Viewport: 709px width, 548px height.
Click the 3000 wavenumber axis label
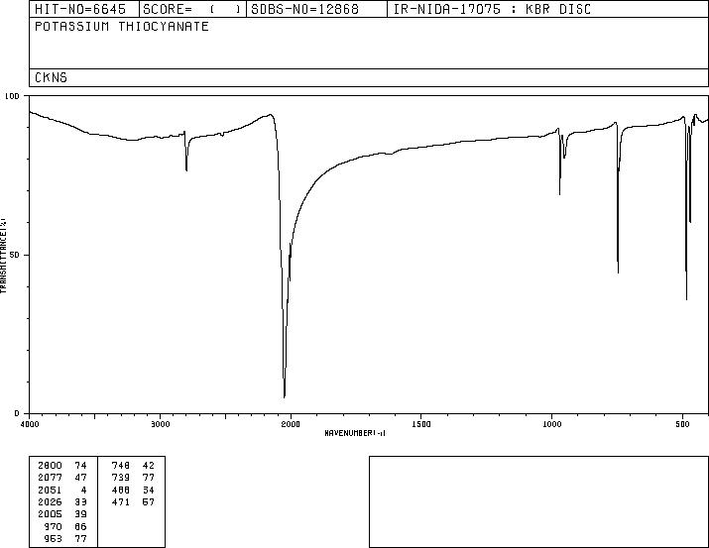click(x=160, y=424)
